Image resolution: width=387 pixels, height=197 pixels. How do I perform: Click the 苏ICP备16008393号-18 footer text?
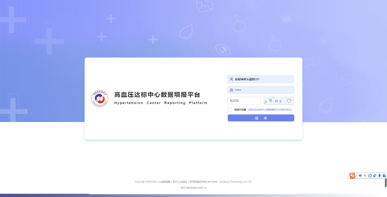tap(193, 188)
